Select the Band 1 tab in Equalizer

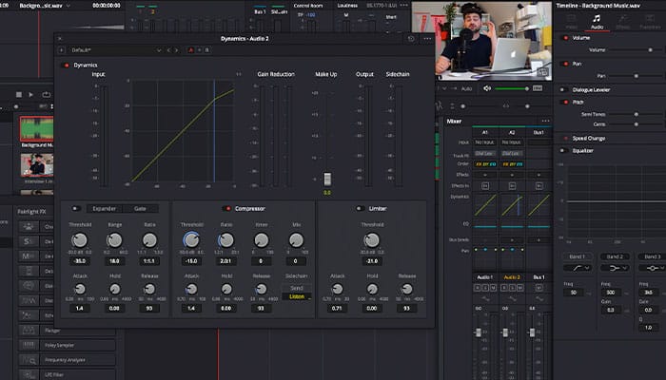(577, 256)
